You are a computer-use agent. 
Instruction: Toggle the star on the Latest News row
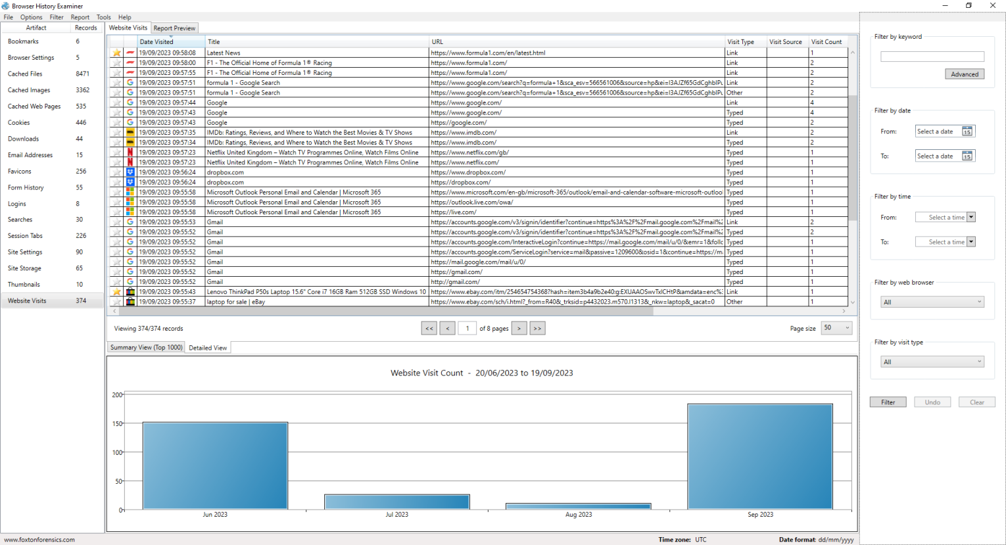(116, 53)
